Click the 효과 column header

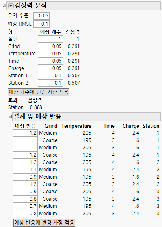click(13, 100)
